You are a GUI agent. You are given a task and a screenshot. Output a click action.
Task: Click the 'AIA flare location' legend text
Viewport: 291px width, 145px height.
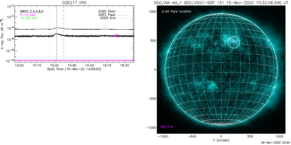tap(178, 12)
